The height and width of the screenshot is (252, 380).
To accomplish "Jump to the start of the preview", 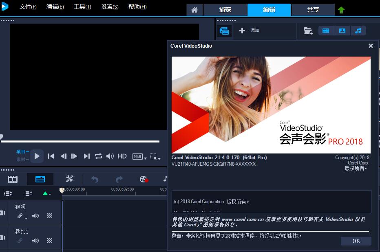I will coord(51,156).
